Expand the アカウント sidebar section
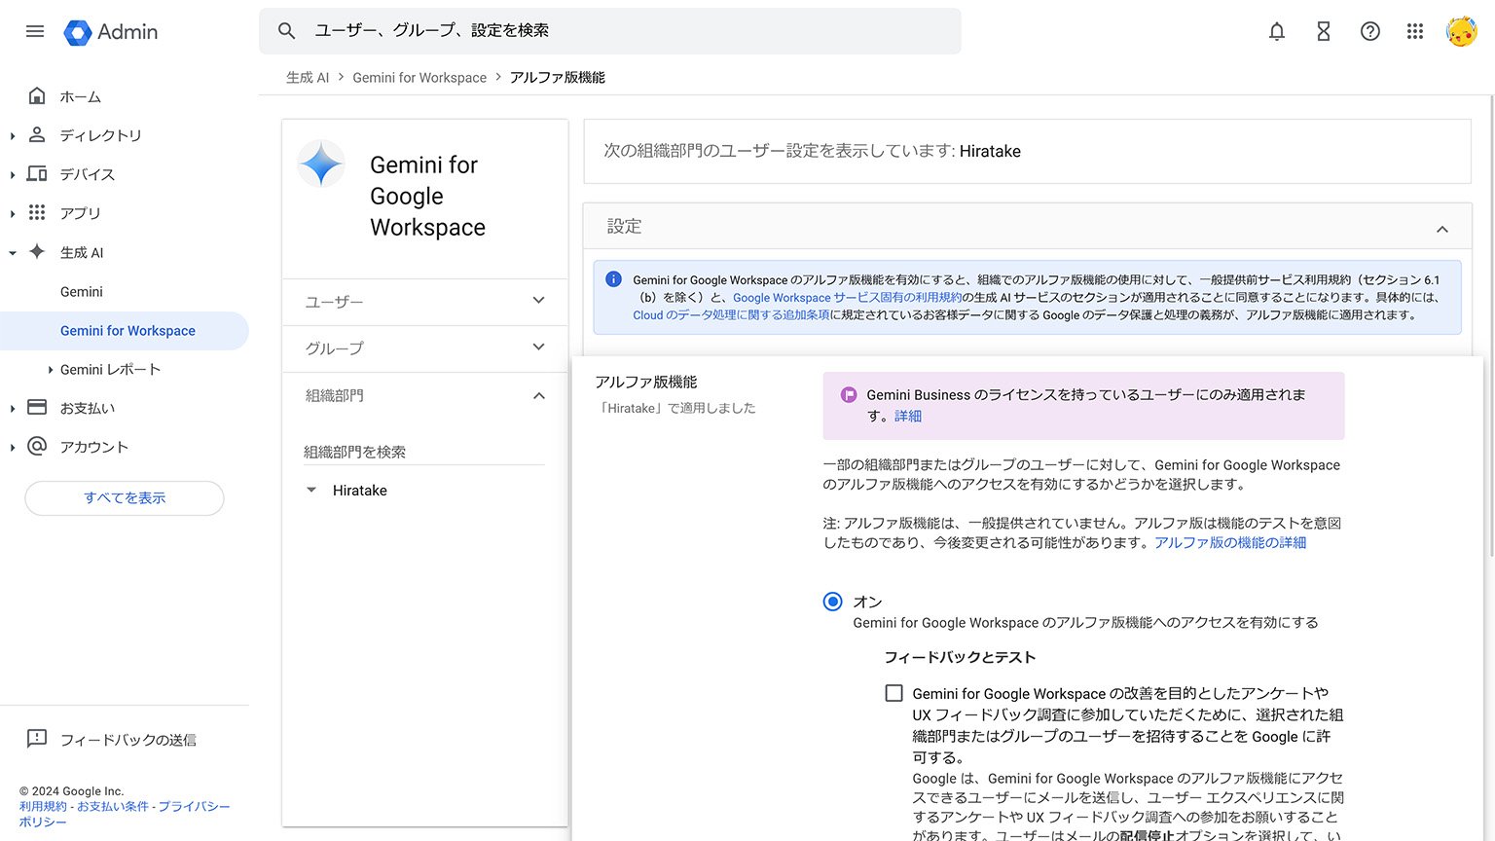The image size is (1495, 841). tap(13, 448)
